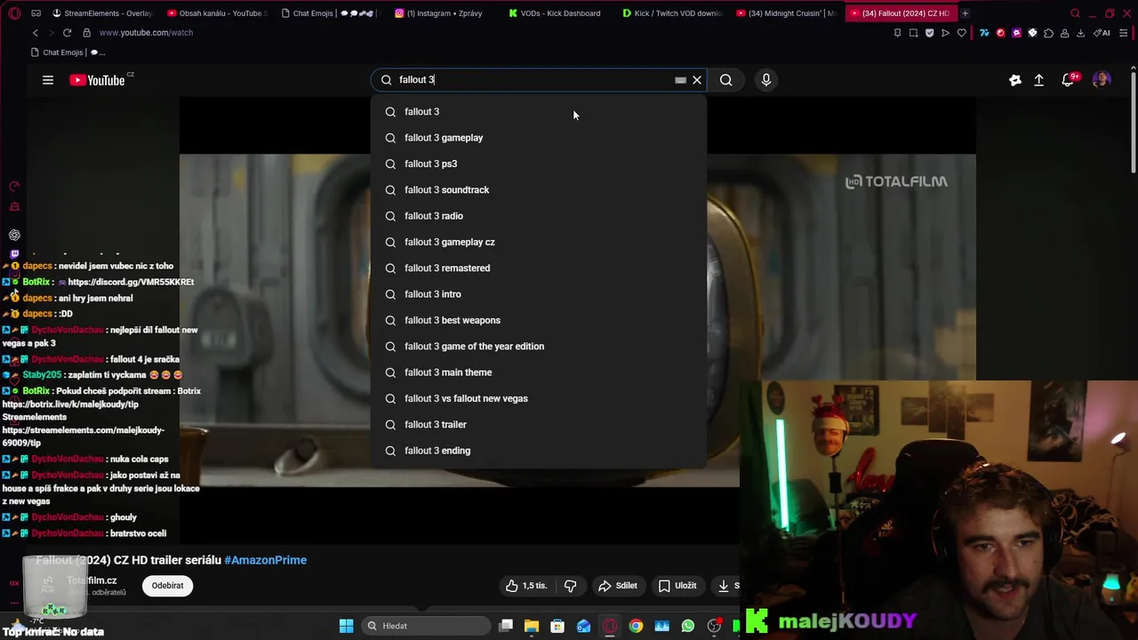
Task: Select suggestion "fallout 3 radio"
Action: tap(539, 216)
